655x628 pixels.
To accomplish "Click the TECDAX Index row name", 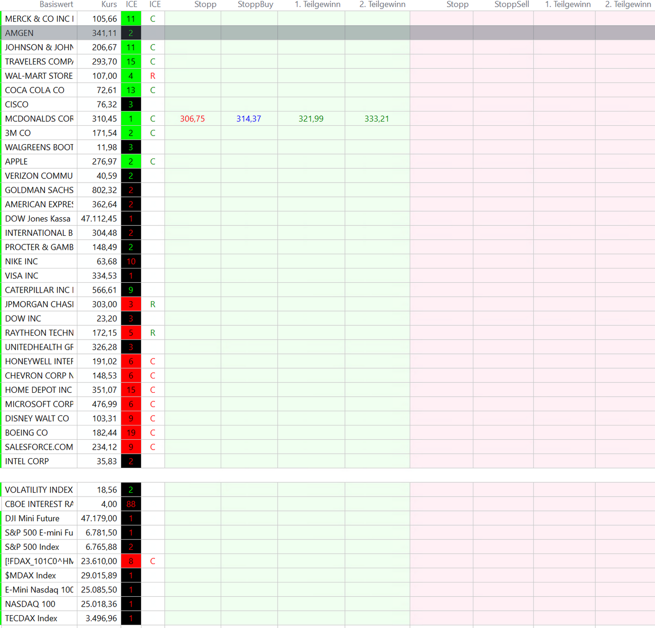I will 31,619.
